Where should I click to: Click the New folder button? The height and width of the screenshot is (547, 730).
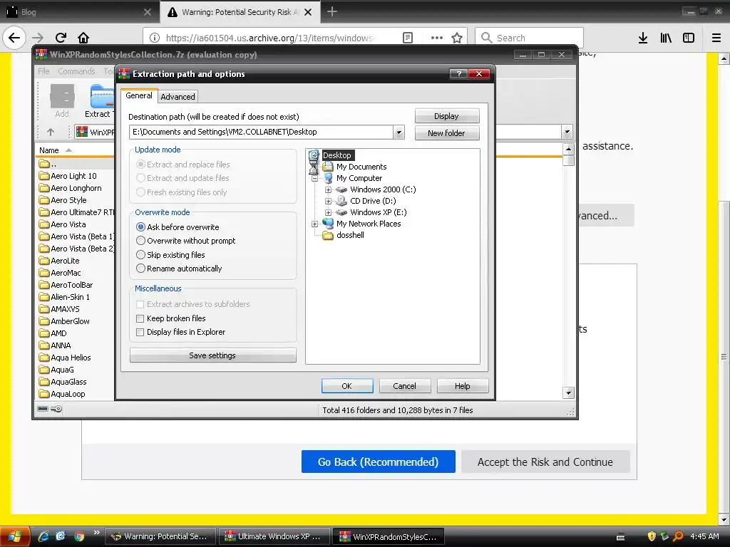(446, 133)
